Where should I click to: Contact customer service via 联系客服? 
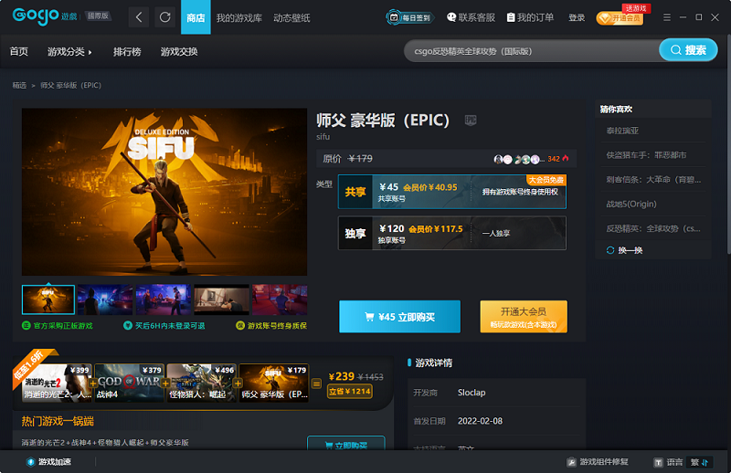click(471, 17)
